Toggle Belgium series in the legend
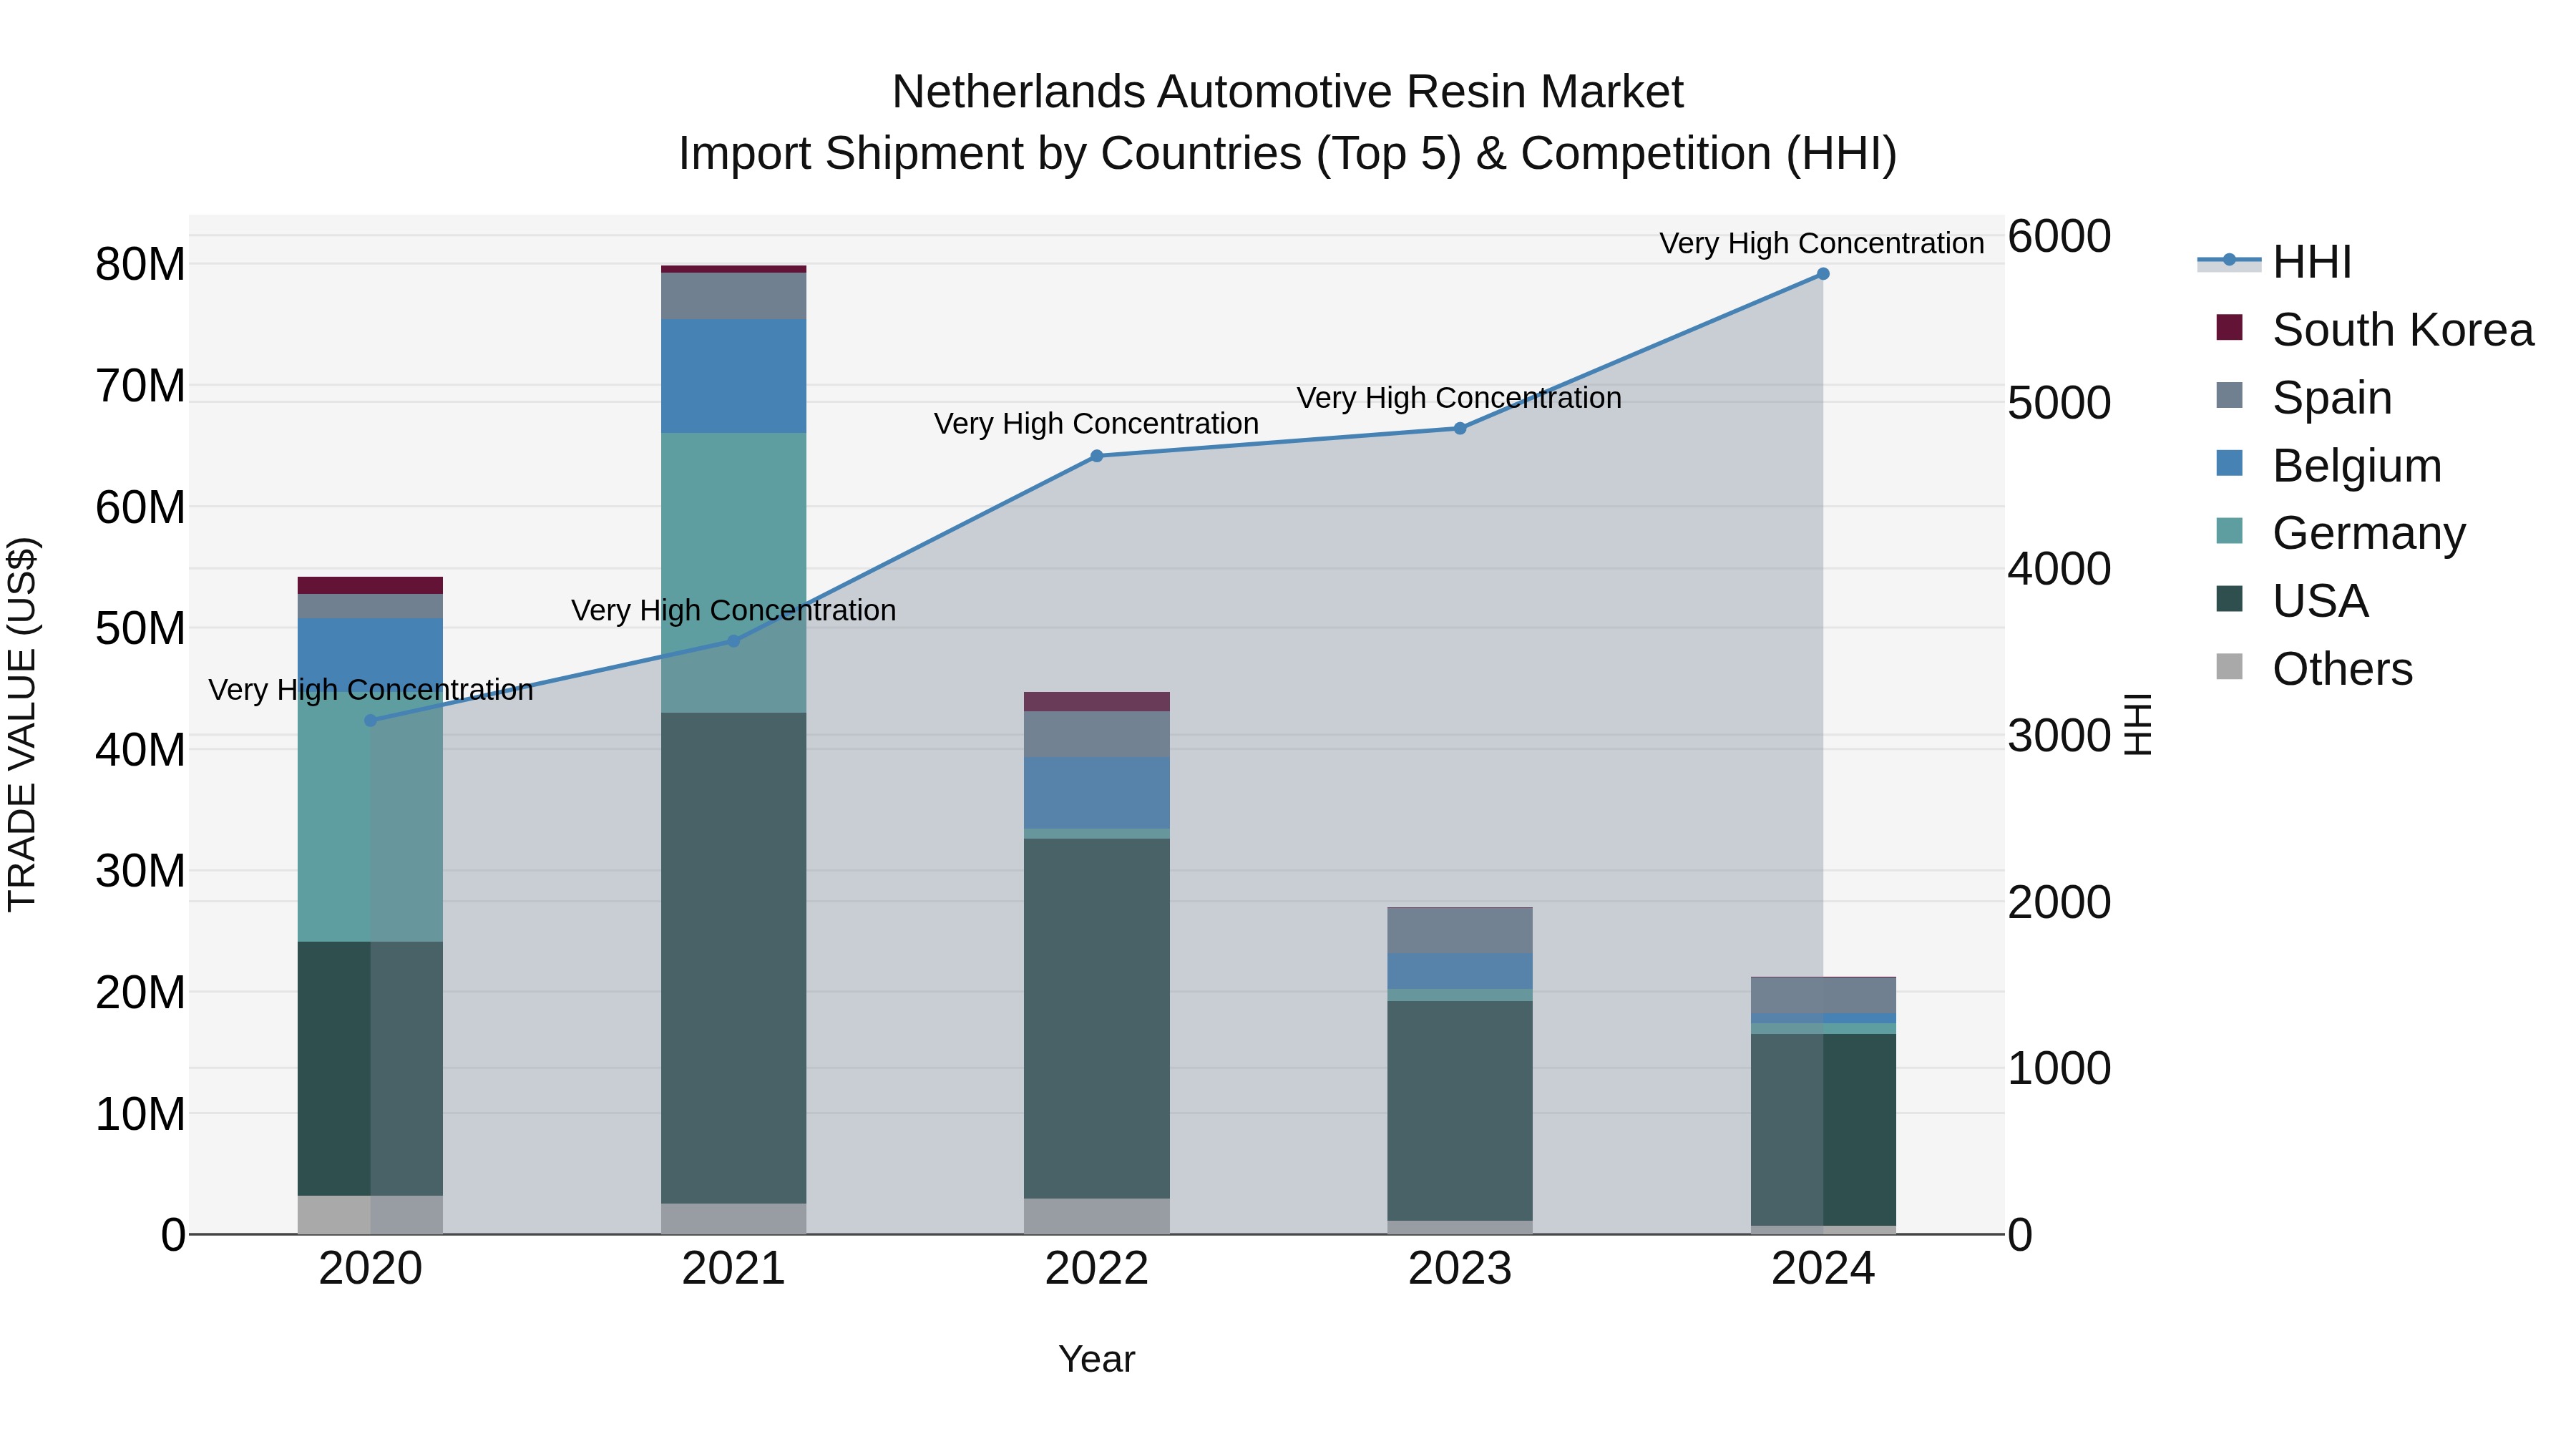Screen dimensions: 2576x1449 [2328, 466]
